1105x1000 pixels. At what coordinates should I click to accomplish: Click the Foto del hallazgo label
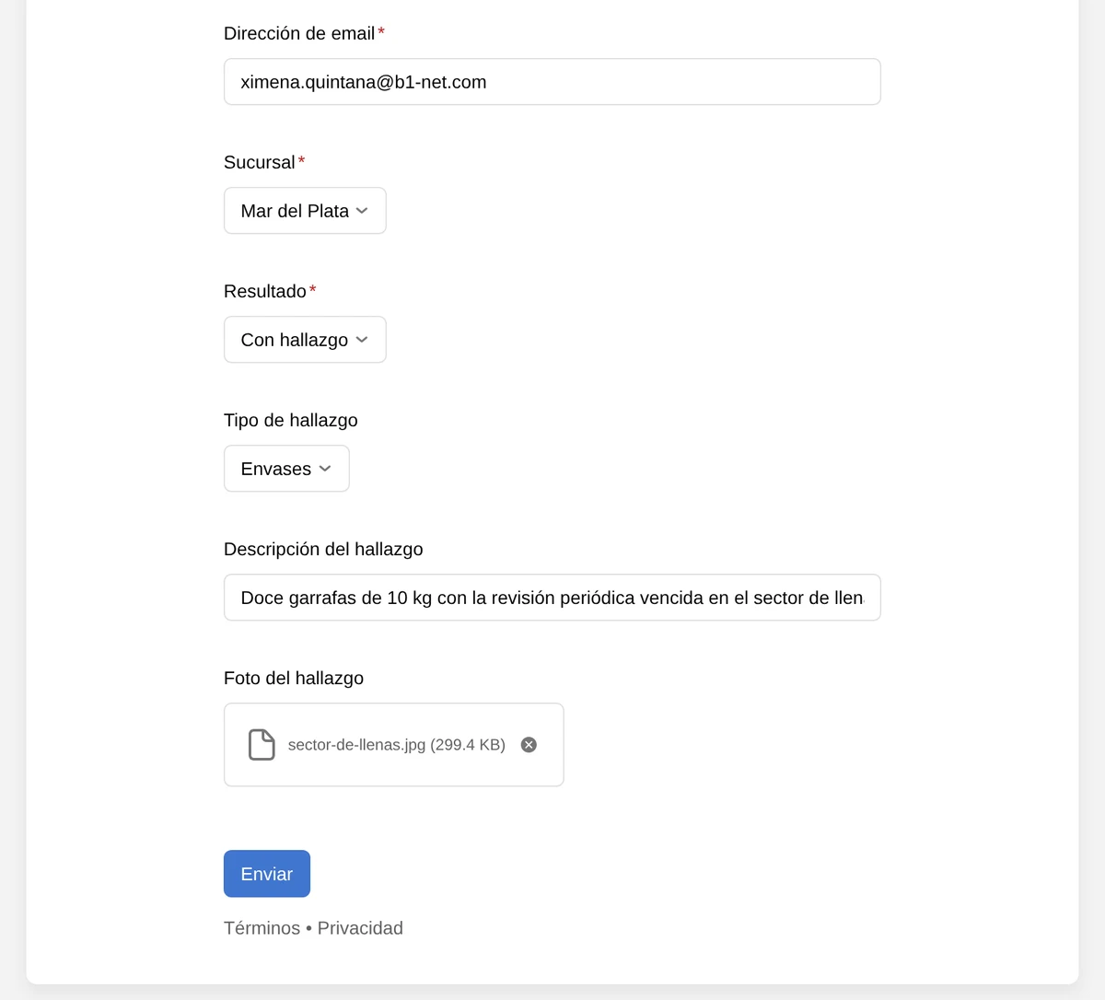tap(294, 678)
